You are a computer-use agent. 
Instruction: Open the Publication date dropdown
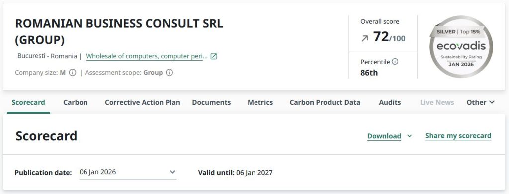(128, 172)
